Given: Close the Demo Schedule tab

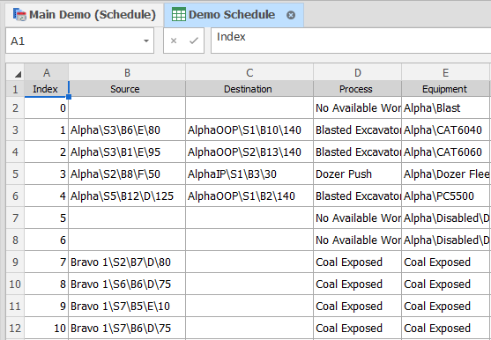Looking at the screenshot, I should coord(291,15).
